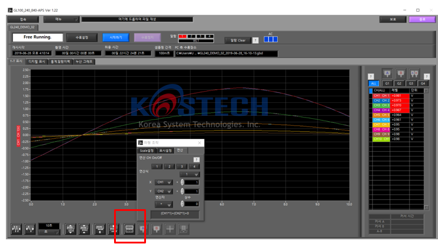The width and height of the screenshot is (438, 247).
Task: Open the display settings tab in dialog
Action: 166,151
